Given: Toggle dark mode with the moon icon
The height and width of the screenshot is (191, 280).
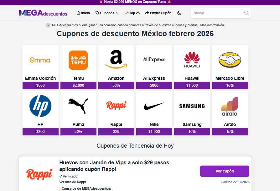Looking at the screenshot, I should pyautogui.click(x=179, y=13).
